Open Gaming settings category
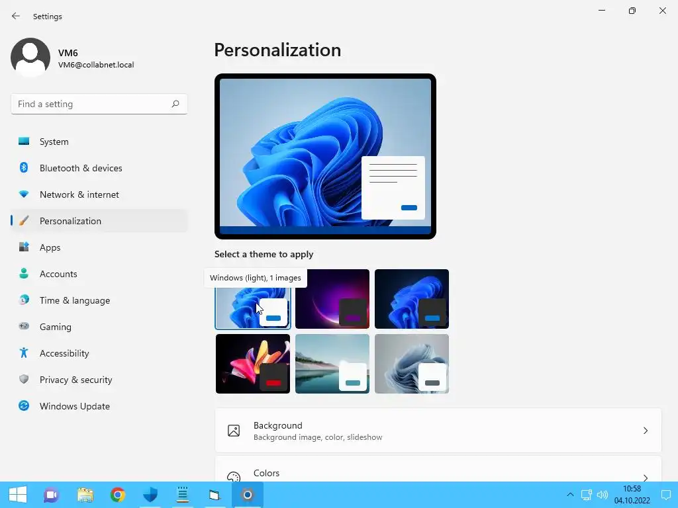This screenshot has width=678, height=508. [99, 327]
